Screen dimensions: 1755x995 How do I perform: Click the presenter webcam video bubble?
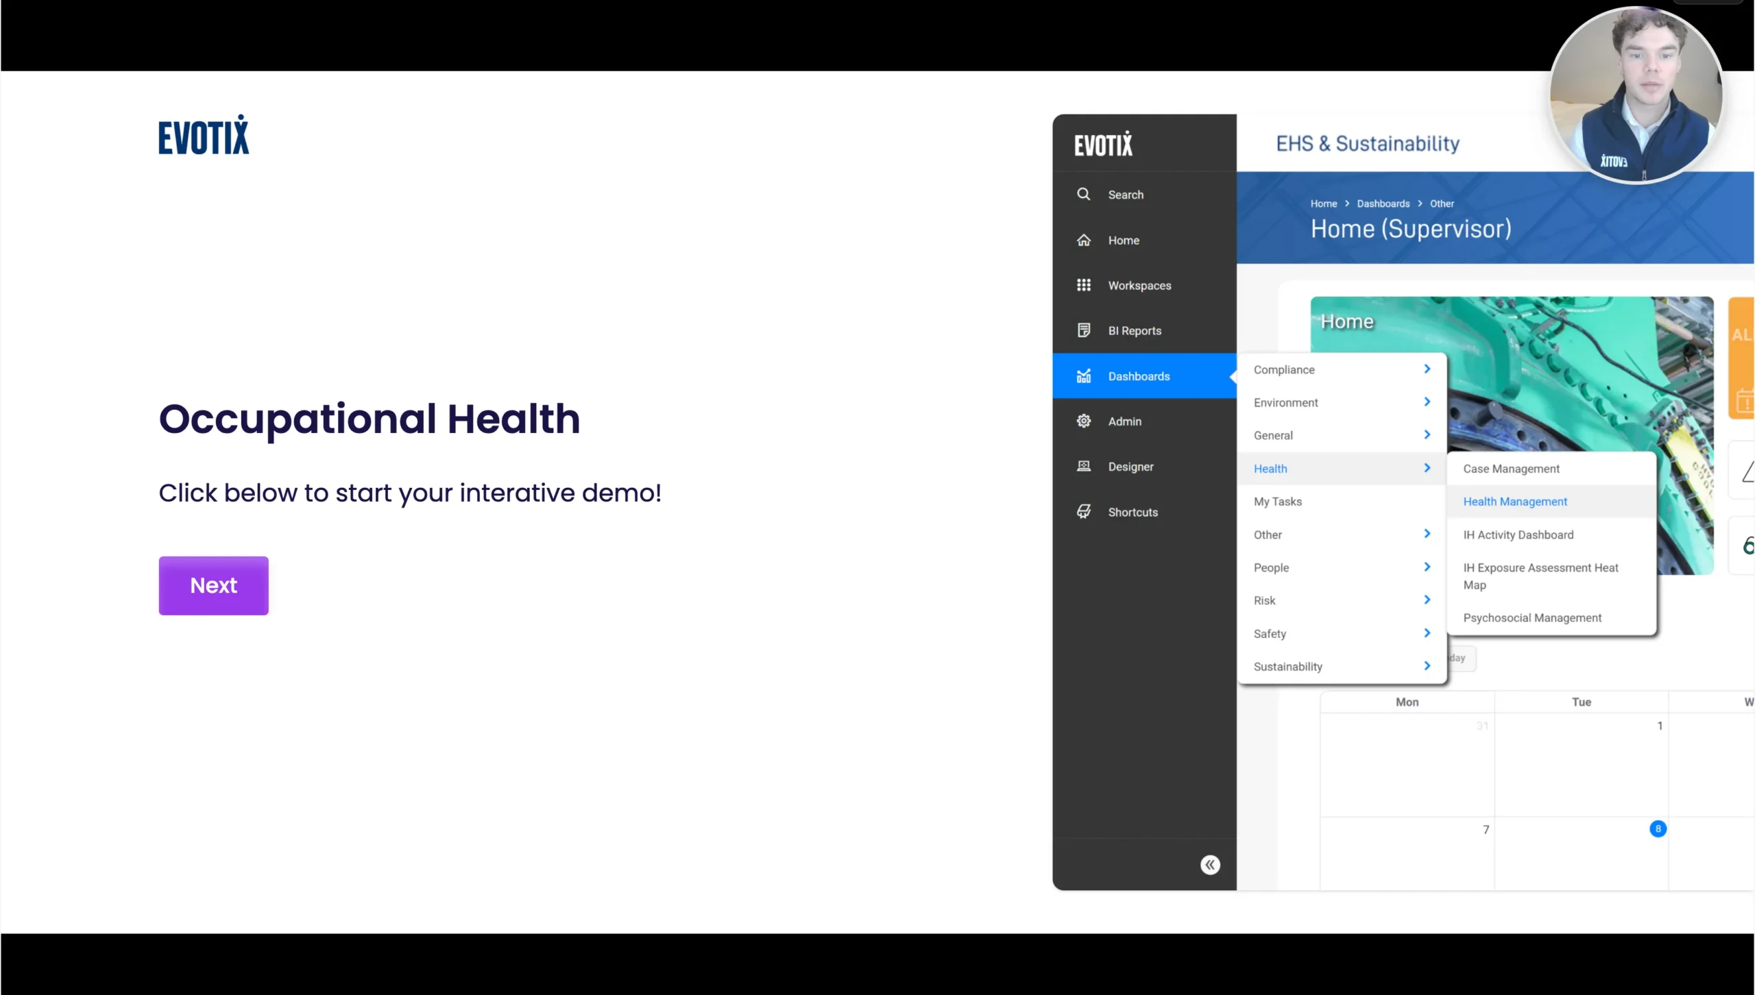tap(1636, 95)
